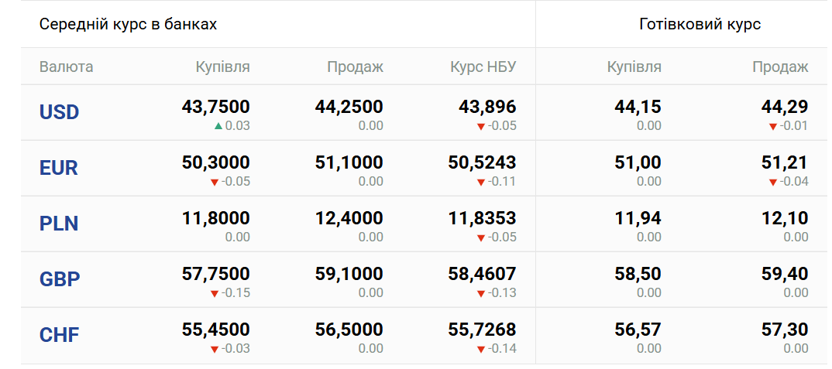Switch to "Готівковий курс" tab
This screenshot has width=832, height=369.
(700, 24)
